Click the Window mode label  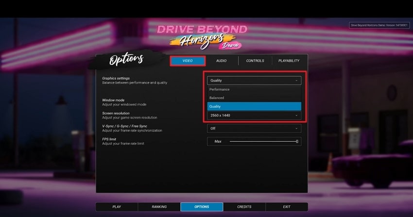tap(113, 100)
